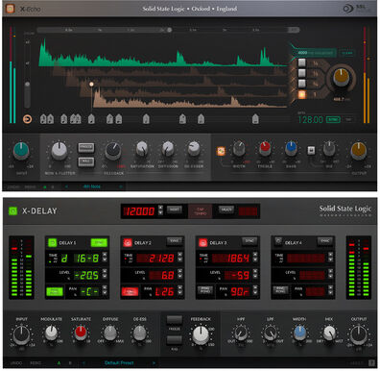380x371 pixels.
Task: Click the TAP button beside the 128.00 BPM readout
Action: 348,119
